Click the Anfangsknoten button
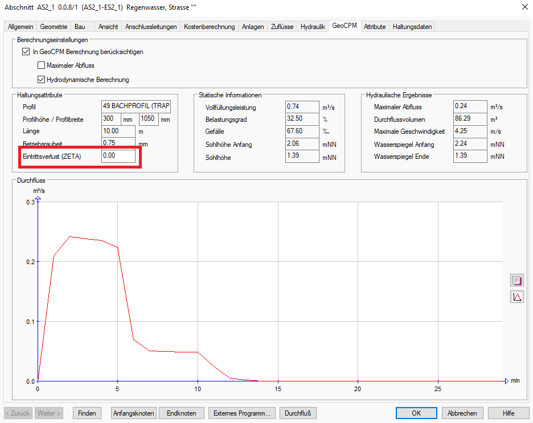Screen dimensions: 533x423 point(133,413)
